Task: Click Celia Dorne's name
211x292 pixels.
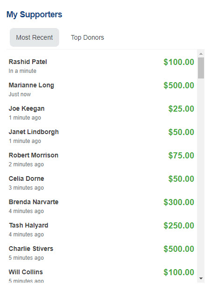Action: 27,178
